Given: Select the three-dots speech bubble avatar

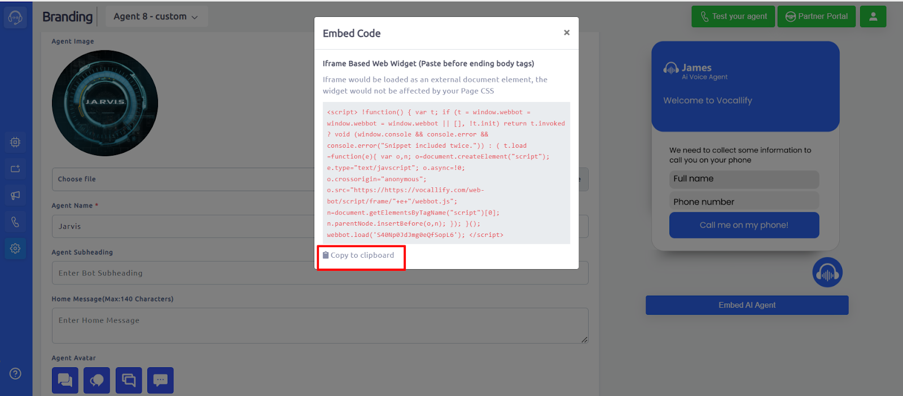Looking at the screenshot, I should [x=160, y=380].
